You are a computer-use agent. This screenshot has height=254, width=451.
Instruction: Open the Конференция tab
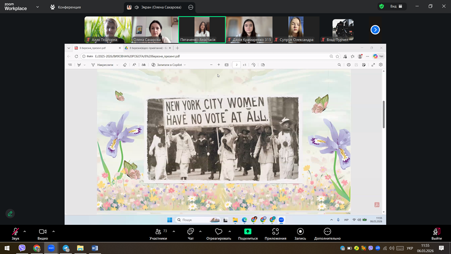[65, 7]
